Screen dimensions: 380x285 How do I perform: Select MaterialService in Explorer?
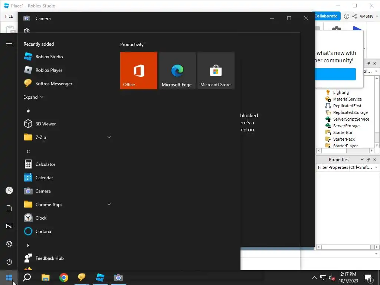click(347, 99)
